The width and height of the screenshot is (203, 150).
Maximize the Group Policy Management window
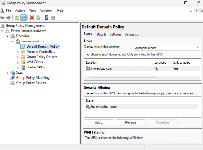pyautogui.click(x=186, y=3)
